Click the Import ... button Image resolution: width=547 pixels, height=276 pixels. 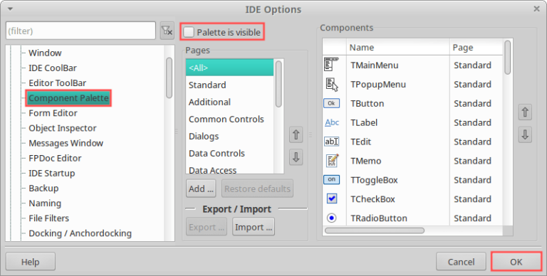point(254,227)
